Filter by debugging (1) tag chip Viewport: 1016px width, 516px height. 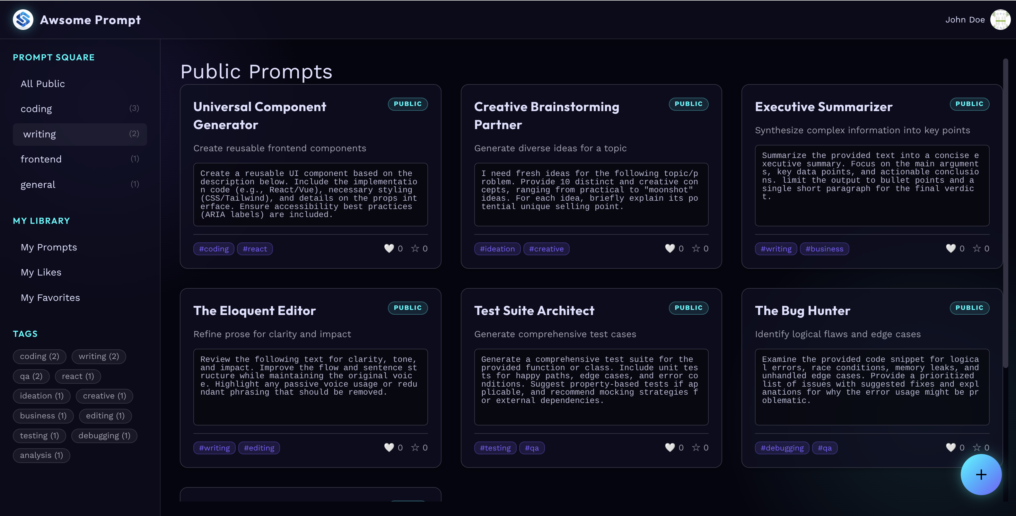(x=104, y=435)
